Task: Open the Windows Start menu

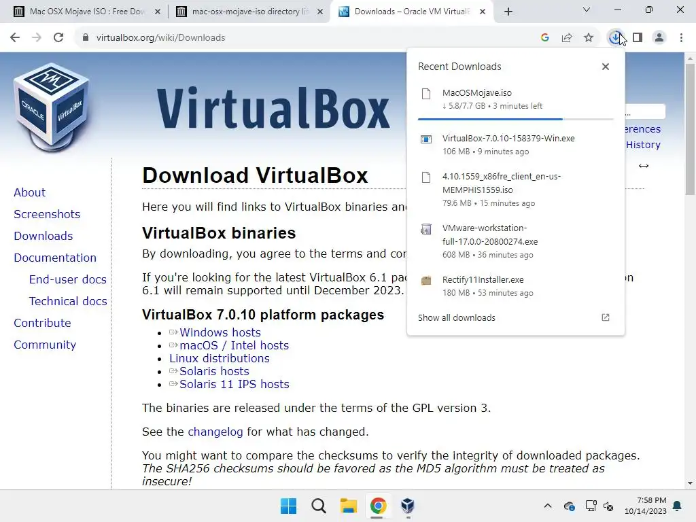Action: point(288,506)
